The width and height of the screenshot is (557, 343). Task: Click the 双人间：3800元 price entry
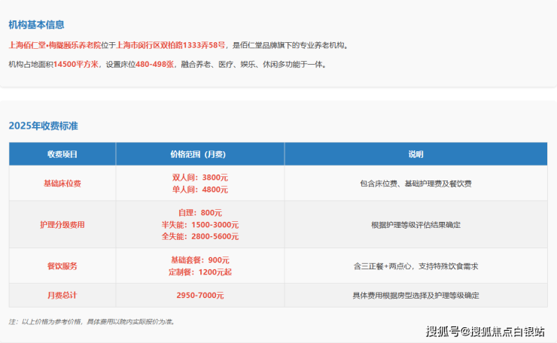point(199,178)
